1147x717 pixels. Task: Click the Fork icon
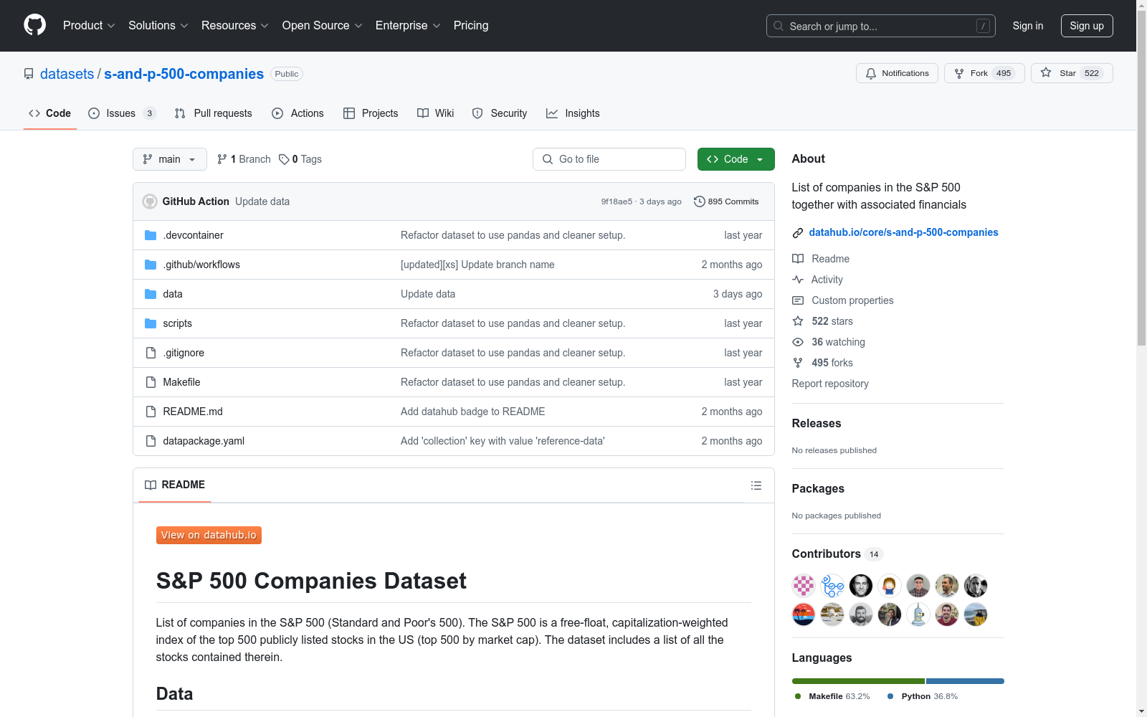pos(959,73)
